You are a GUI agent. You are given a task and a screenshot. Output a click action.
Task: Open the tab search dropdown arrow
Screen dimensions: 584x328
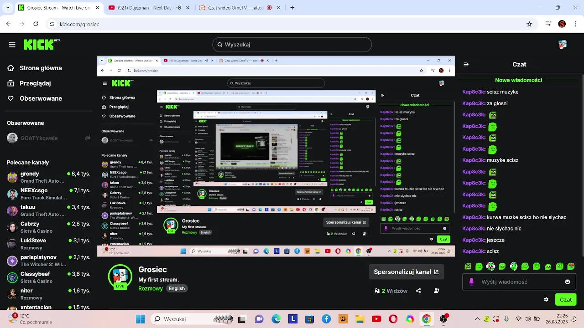[x=8, y=8]
